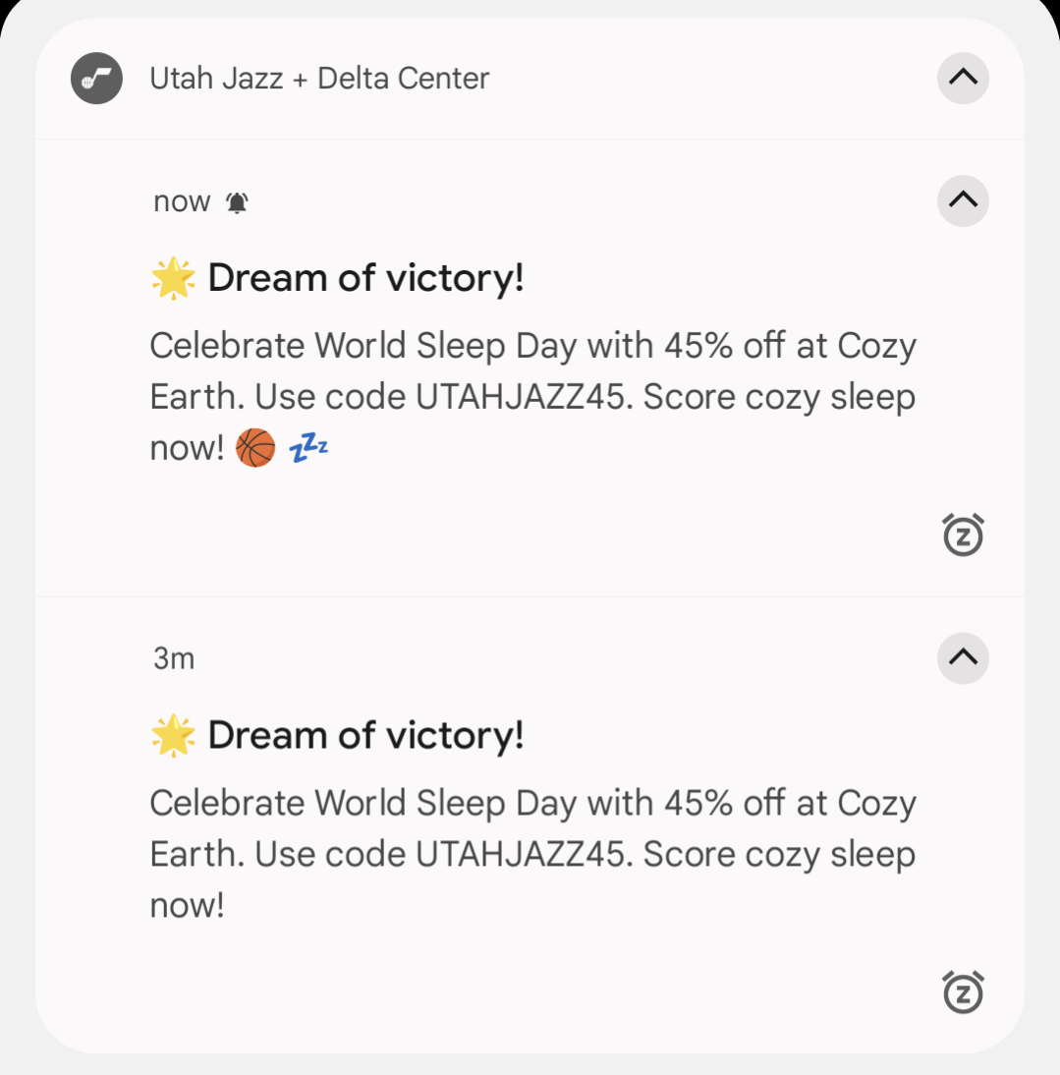Viewport: 1060px width, 1075px height.
Task: Tap UTAHJAZZ45 code in the 3m notification
Action: pyautogui.click(x=521, y=855)
